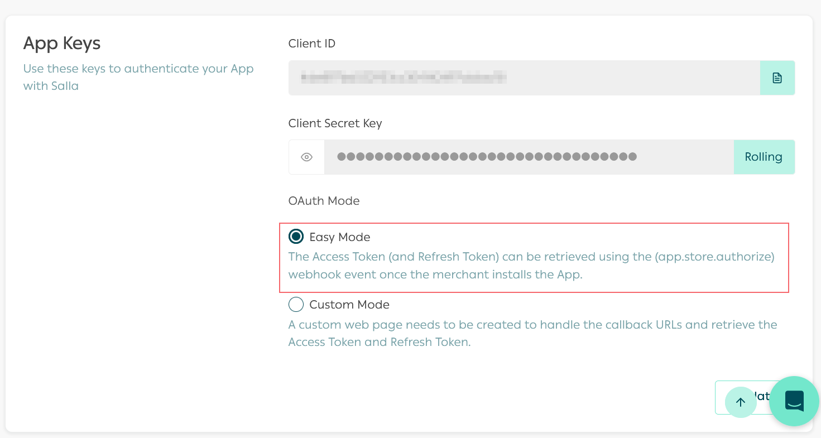The height and width of the screenshot is (438, 821).
Task: Click the highlighted Easy Mode box
Action: tap(534, 257)
